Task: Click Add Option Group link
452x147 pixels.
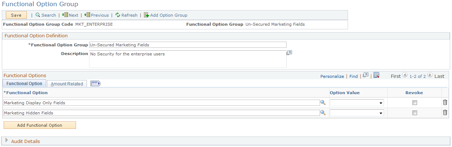Action: tap(169, 15)
